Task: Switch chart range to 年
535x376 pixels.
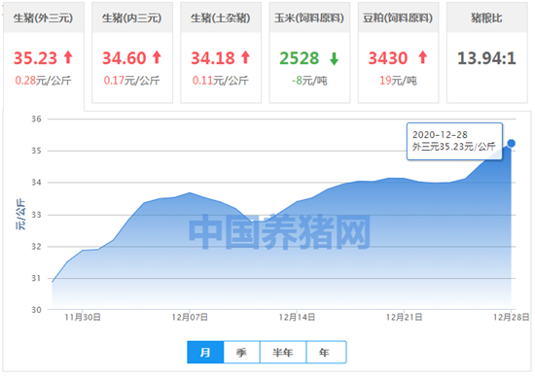Action: coord(325,352)
